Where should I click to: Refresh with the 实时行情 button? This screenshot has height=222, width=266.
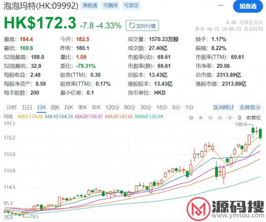(x=142, y=26)
